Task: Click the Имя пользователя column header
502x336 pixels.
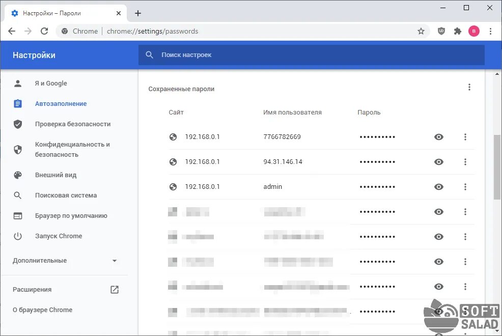Action: click(292, 113)
